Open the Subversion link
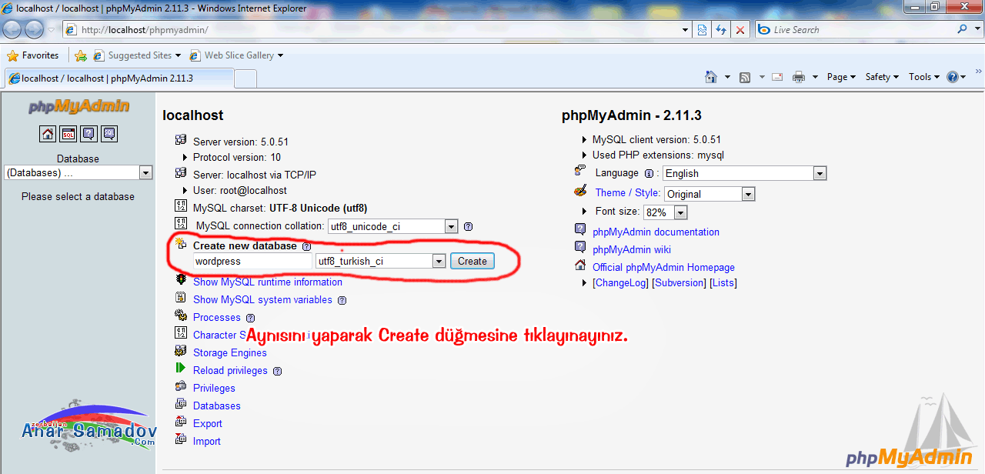 679,283
